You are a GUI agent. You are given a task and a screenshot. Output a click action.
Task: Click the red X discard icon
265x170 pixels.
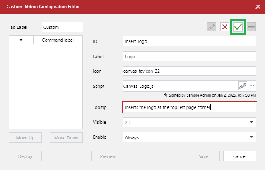(x=225, y=27)
